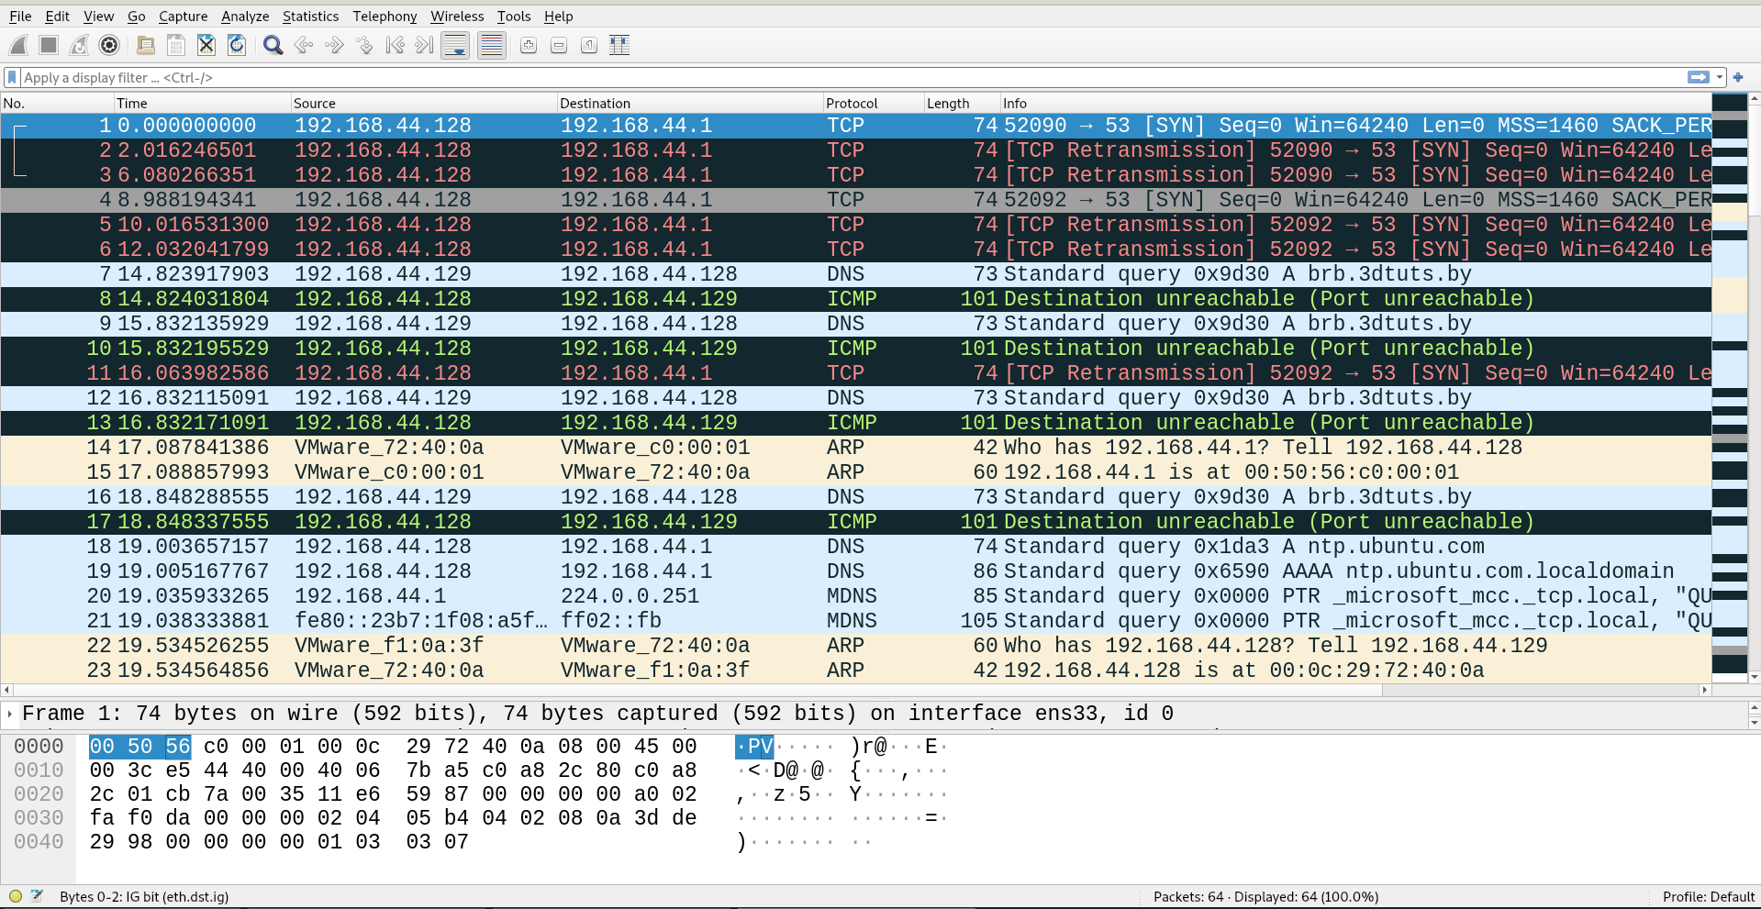Viewport: 1761px width, 909px height.
Task: Click the expert information yellow circle
Action: [x=16, y=896]
